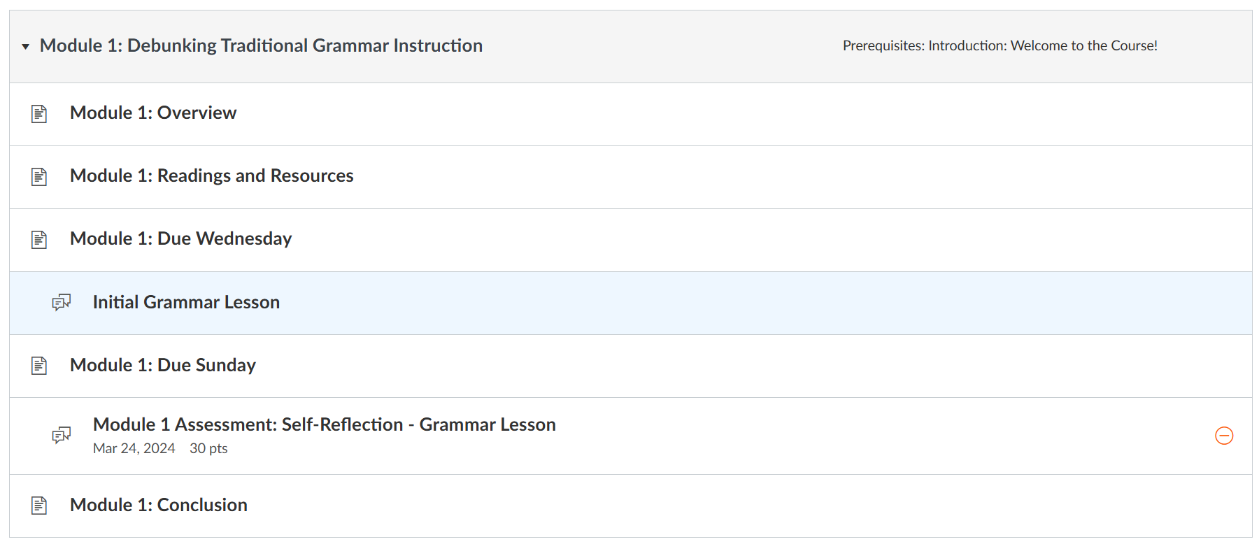Open Module 1: Conclusion page

pyautogui.click(x=158, y=505)
